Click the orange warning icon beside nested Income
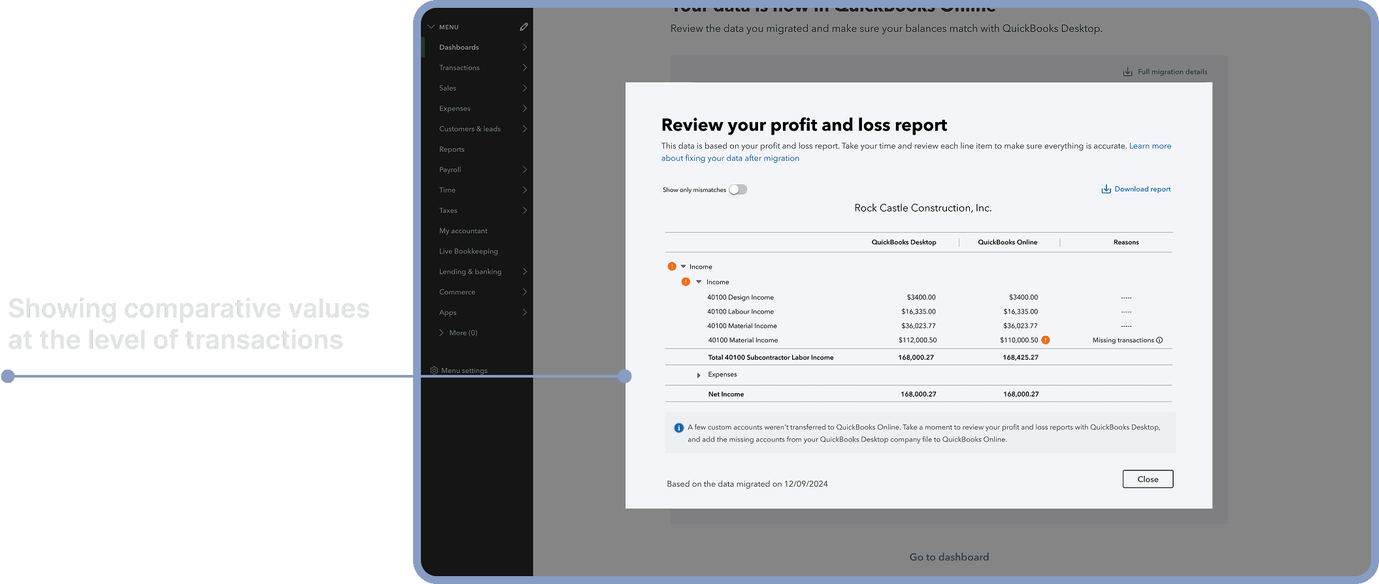This screenshot has height=584, width=1379. (686, 282)
